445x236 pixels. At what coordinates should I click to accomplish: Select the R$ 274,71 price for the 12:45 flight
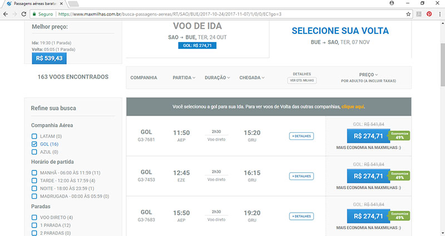click(368, 176)
